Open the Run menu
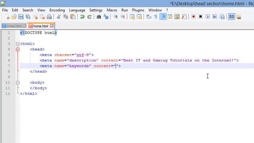The image size is (254, 143). [125, 10]
